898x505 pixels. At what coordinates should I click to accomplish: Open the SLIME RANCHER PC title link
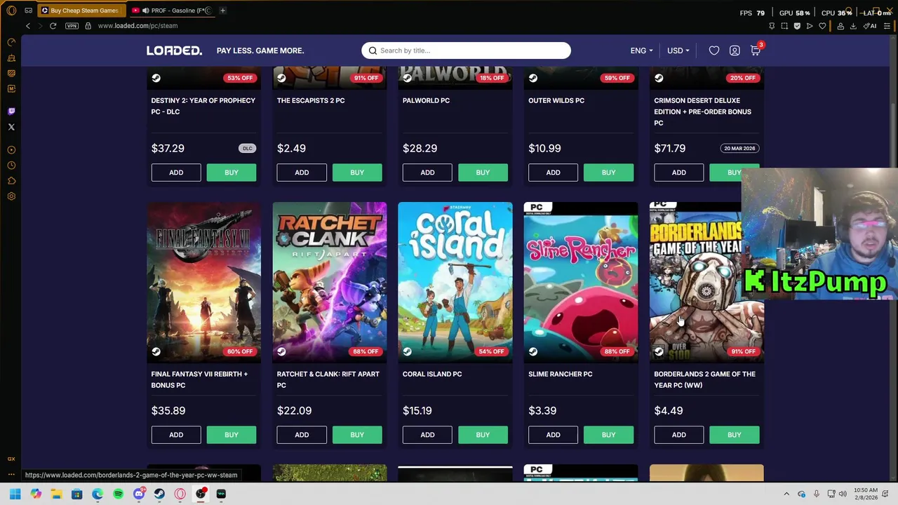[x=560, y=374]
